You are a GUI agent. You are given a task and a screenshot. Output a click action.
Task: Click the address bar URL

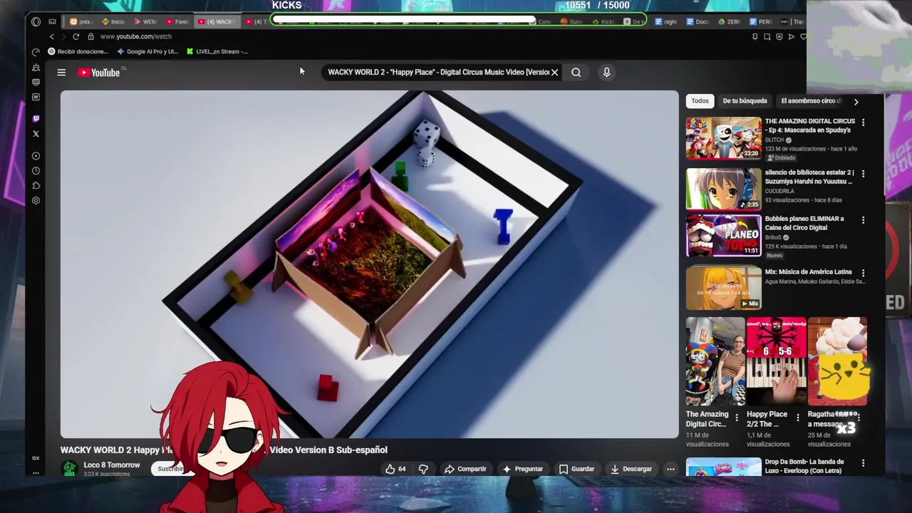click(x=135, y=36)
